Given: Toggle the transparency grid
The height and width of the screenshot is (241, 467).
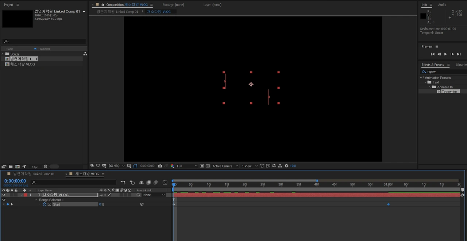Looking at the screenshot, I should (208, 166).
